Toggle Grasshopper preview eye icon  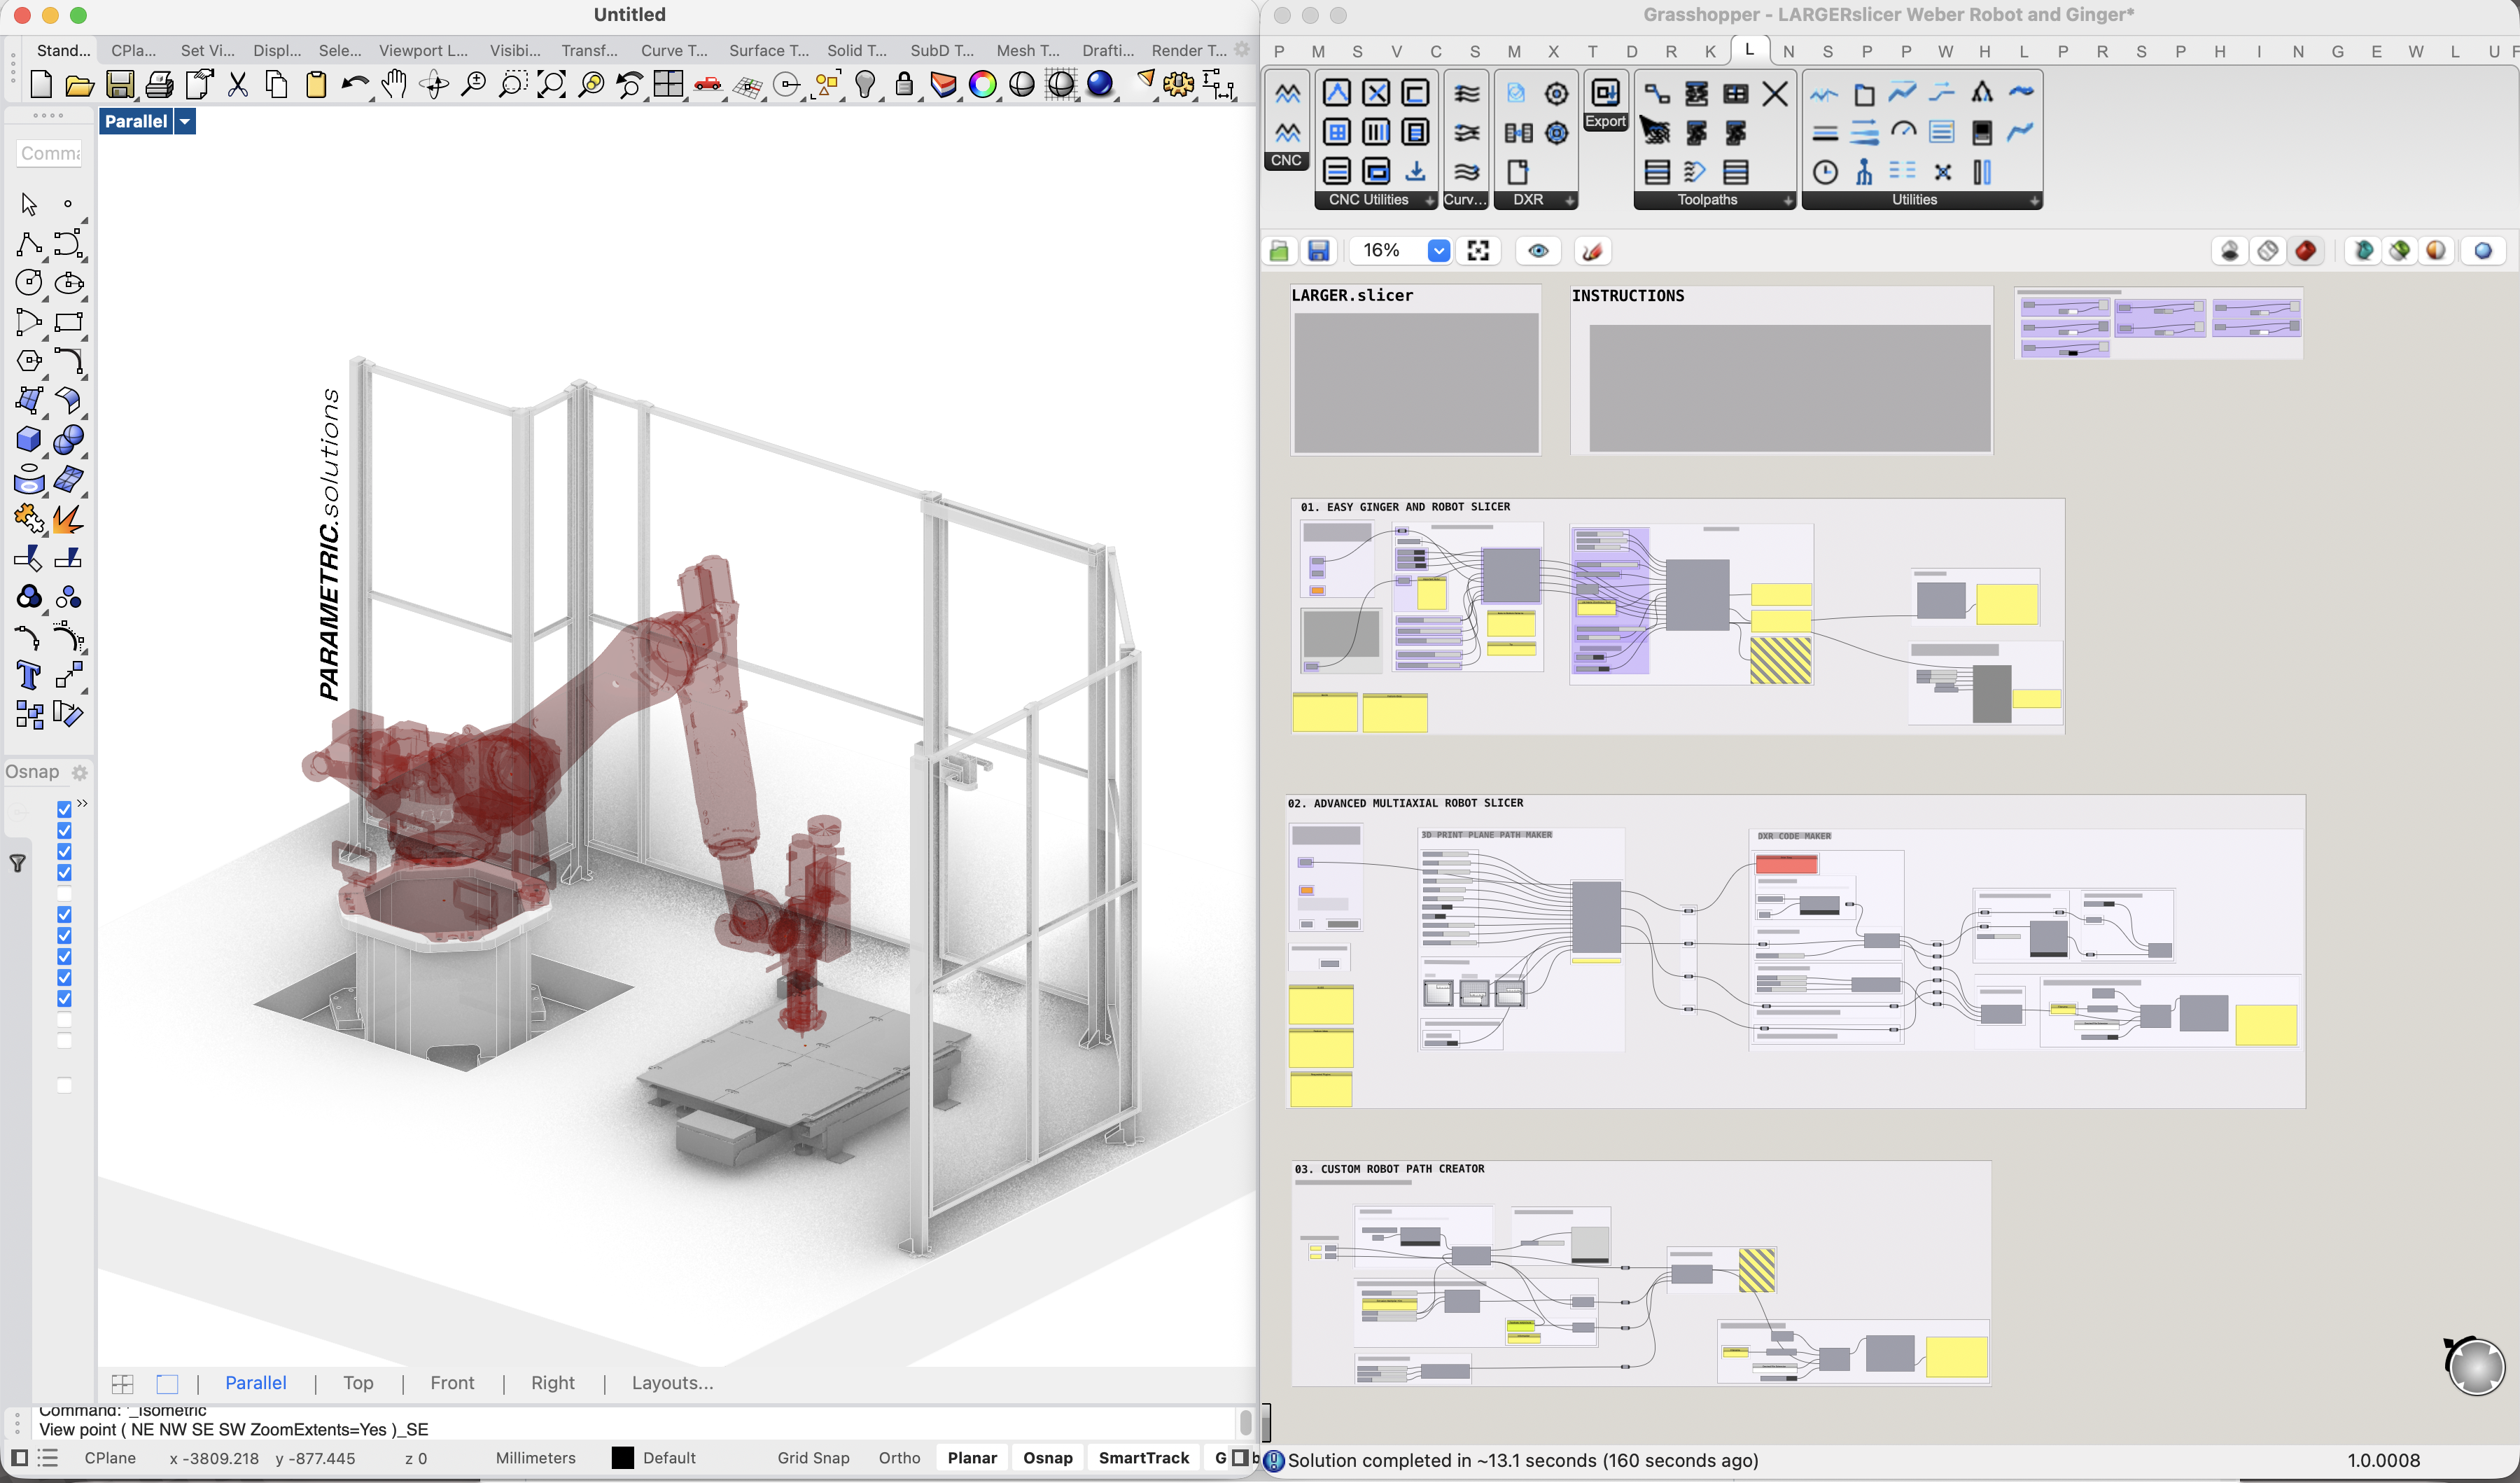[1538, 251]
